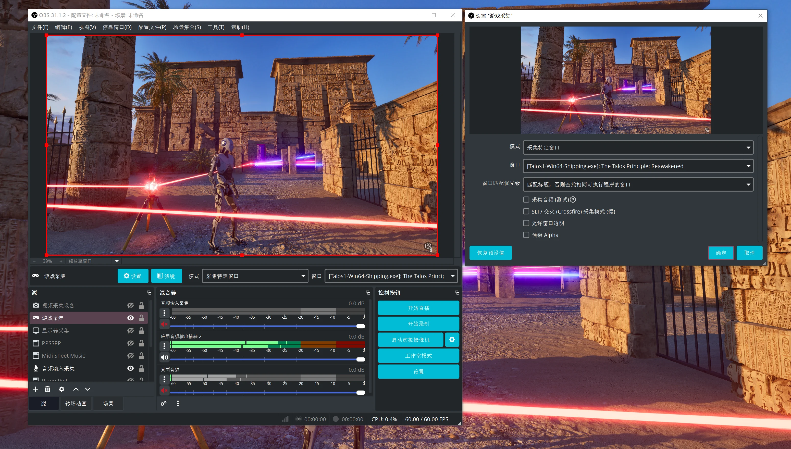This screenshot has width=791, height=449.
Task: Open the 缩放至窗口 zoom dropdown
Action: pyautogui.click(x=117, y=261)
